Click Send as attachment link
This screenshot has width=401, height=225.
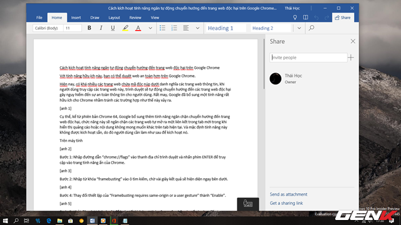[288, 194]
